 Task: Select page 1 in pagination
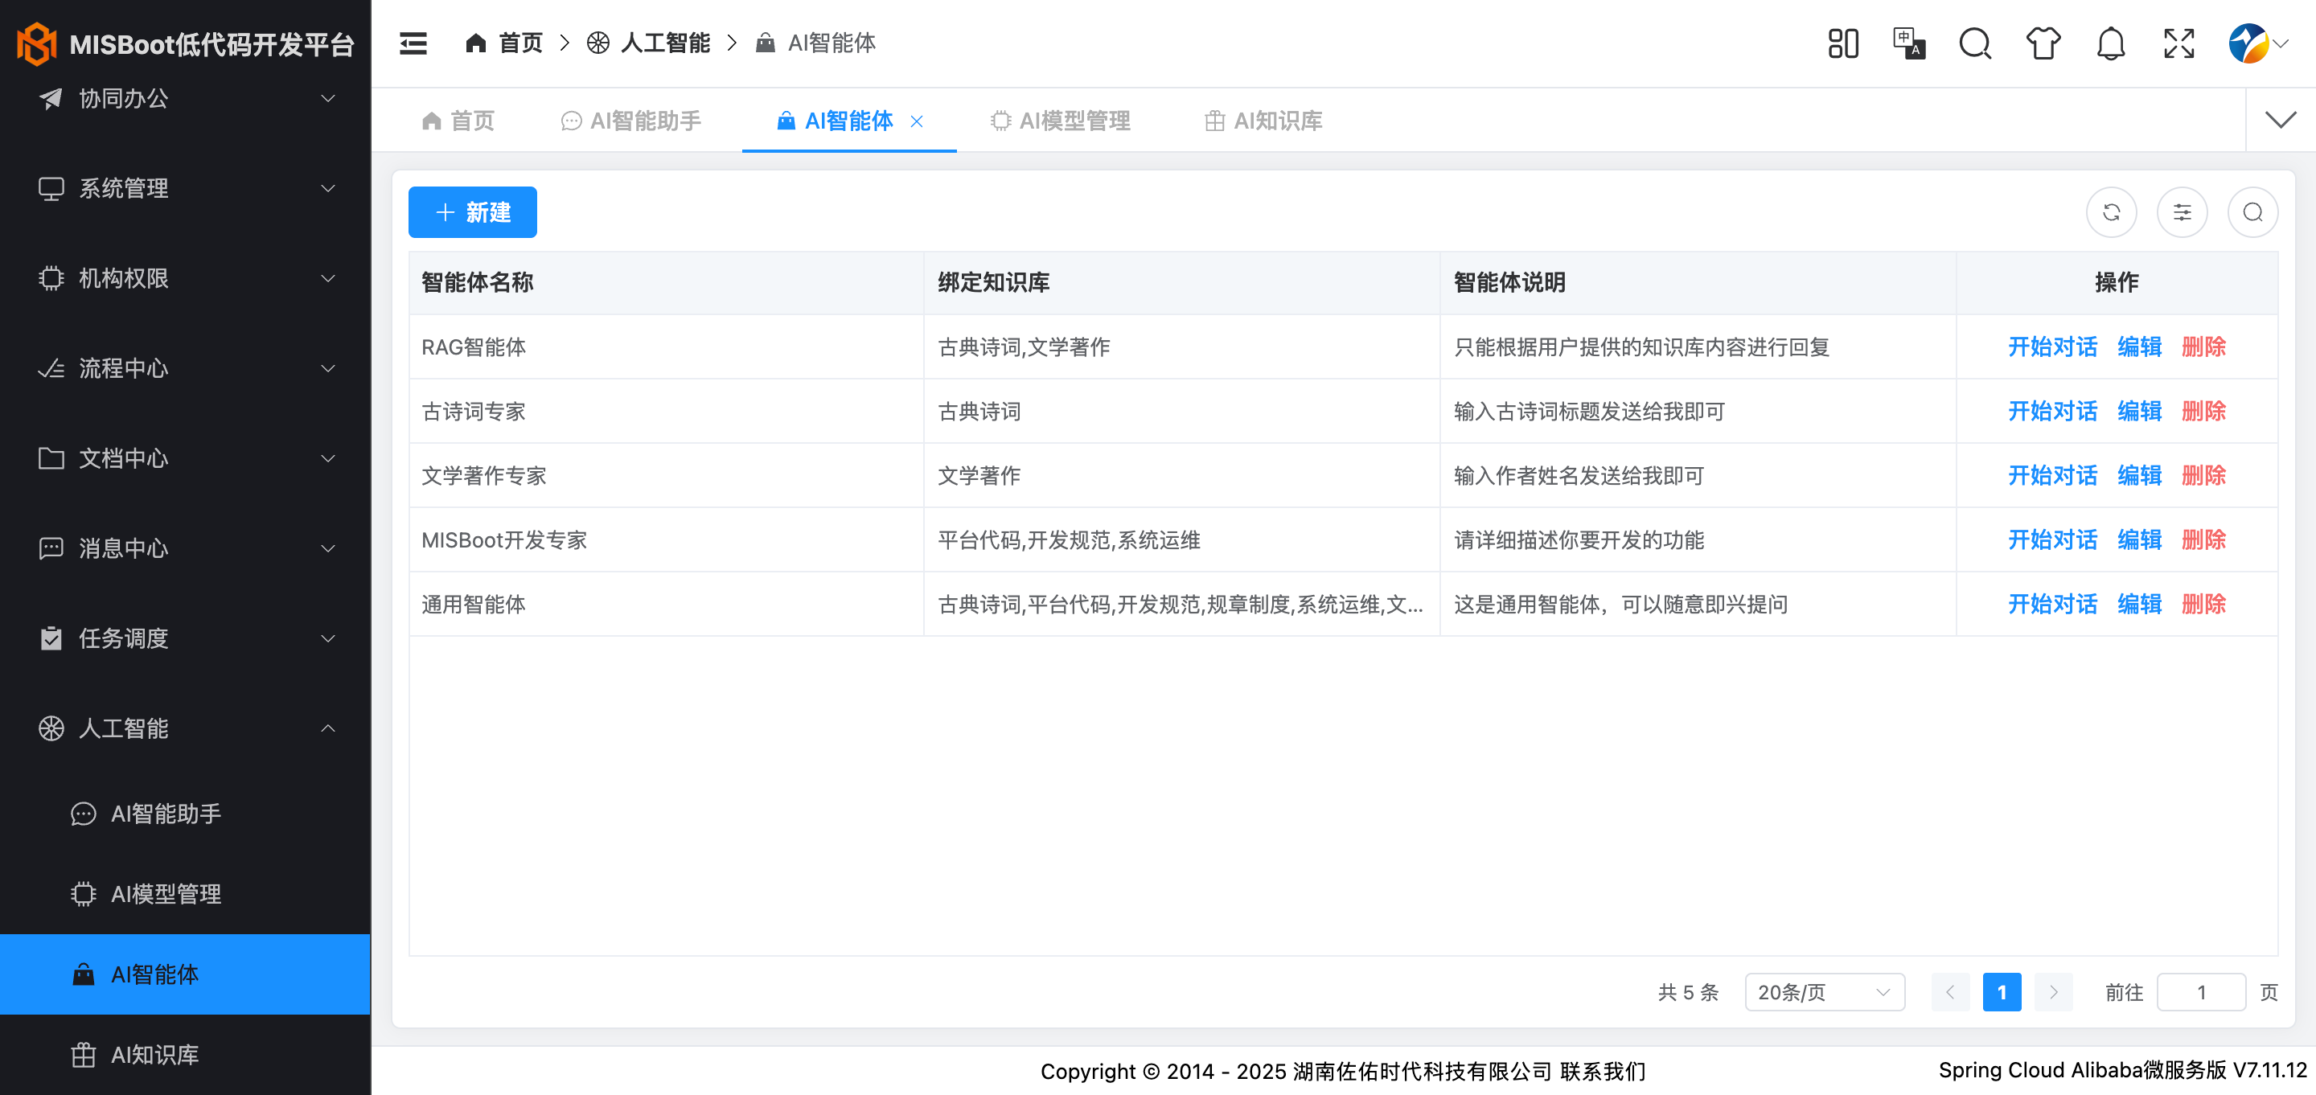[x=2002, y=991]
